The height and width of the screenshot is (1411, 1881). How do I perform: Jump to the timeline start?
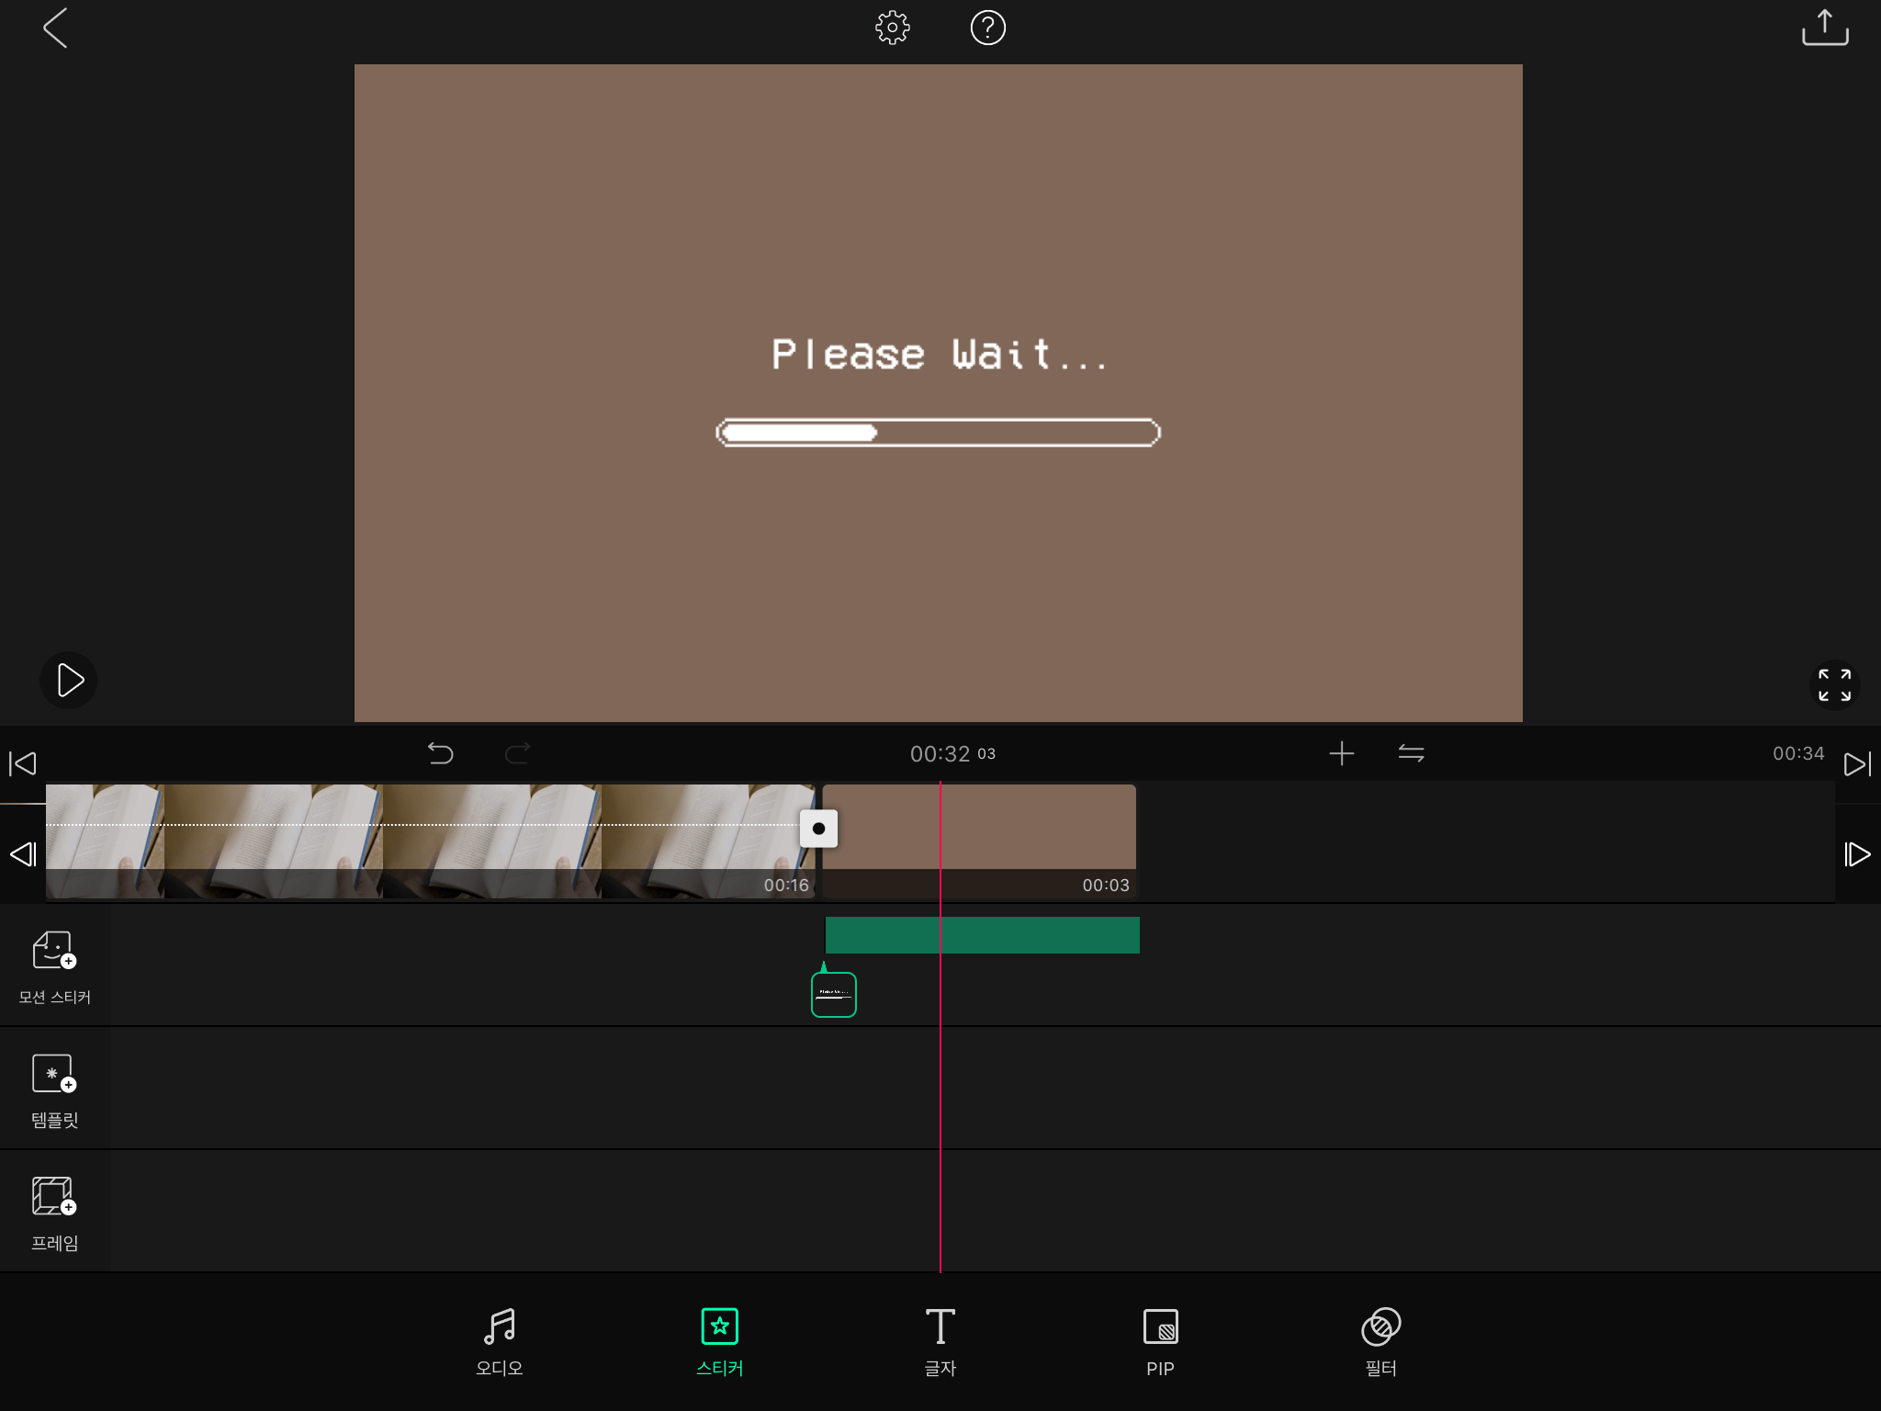coord(22,763)
